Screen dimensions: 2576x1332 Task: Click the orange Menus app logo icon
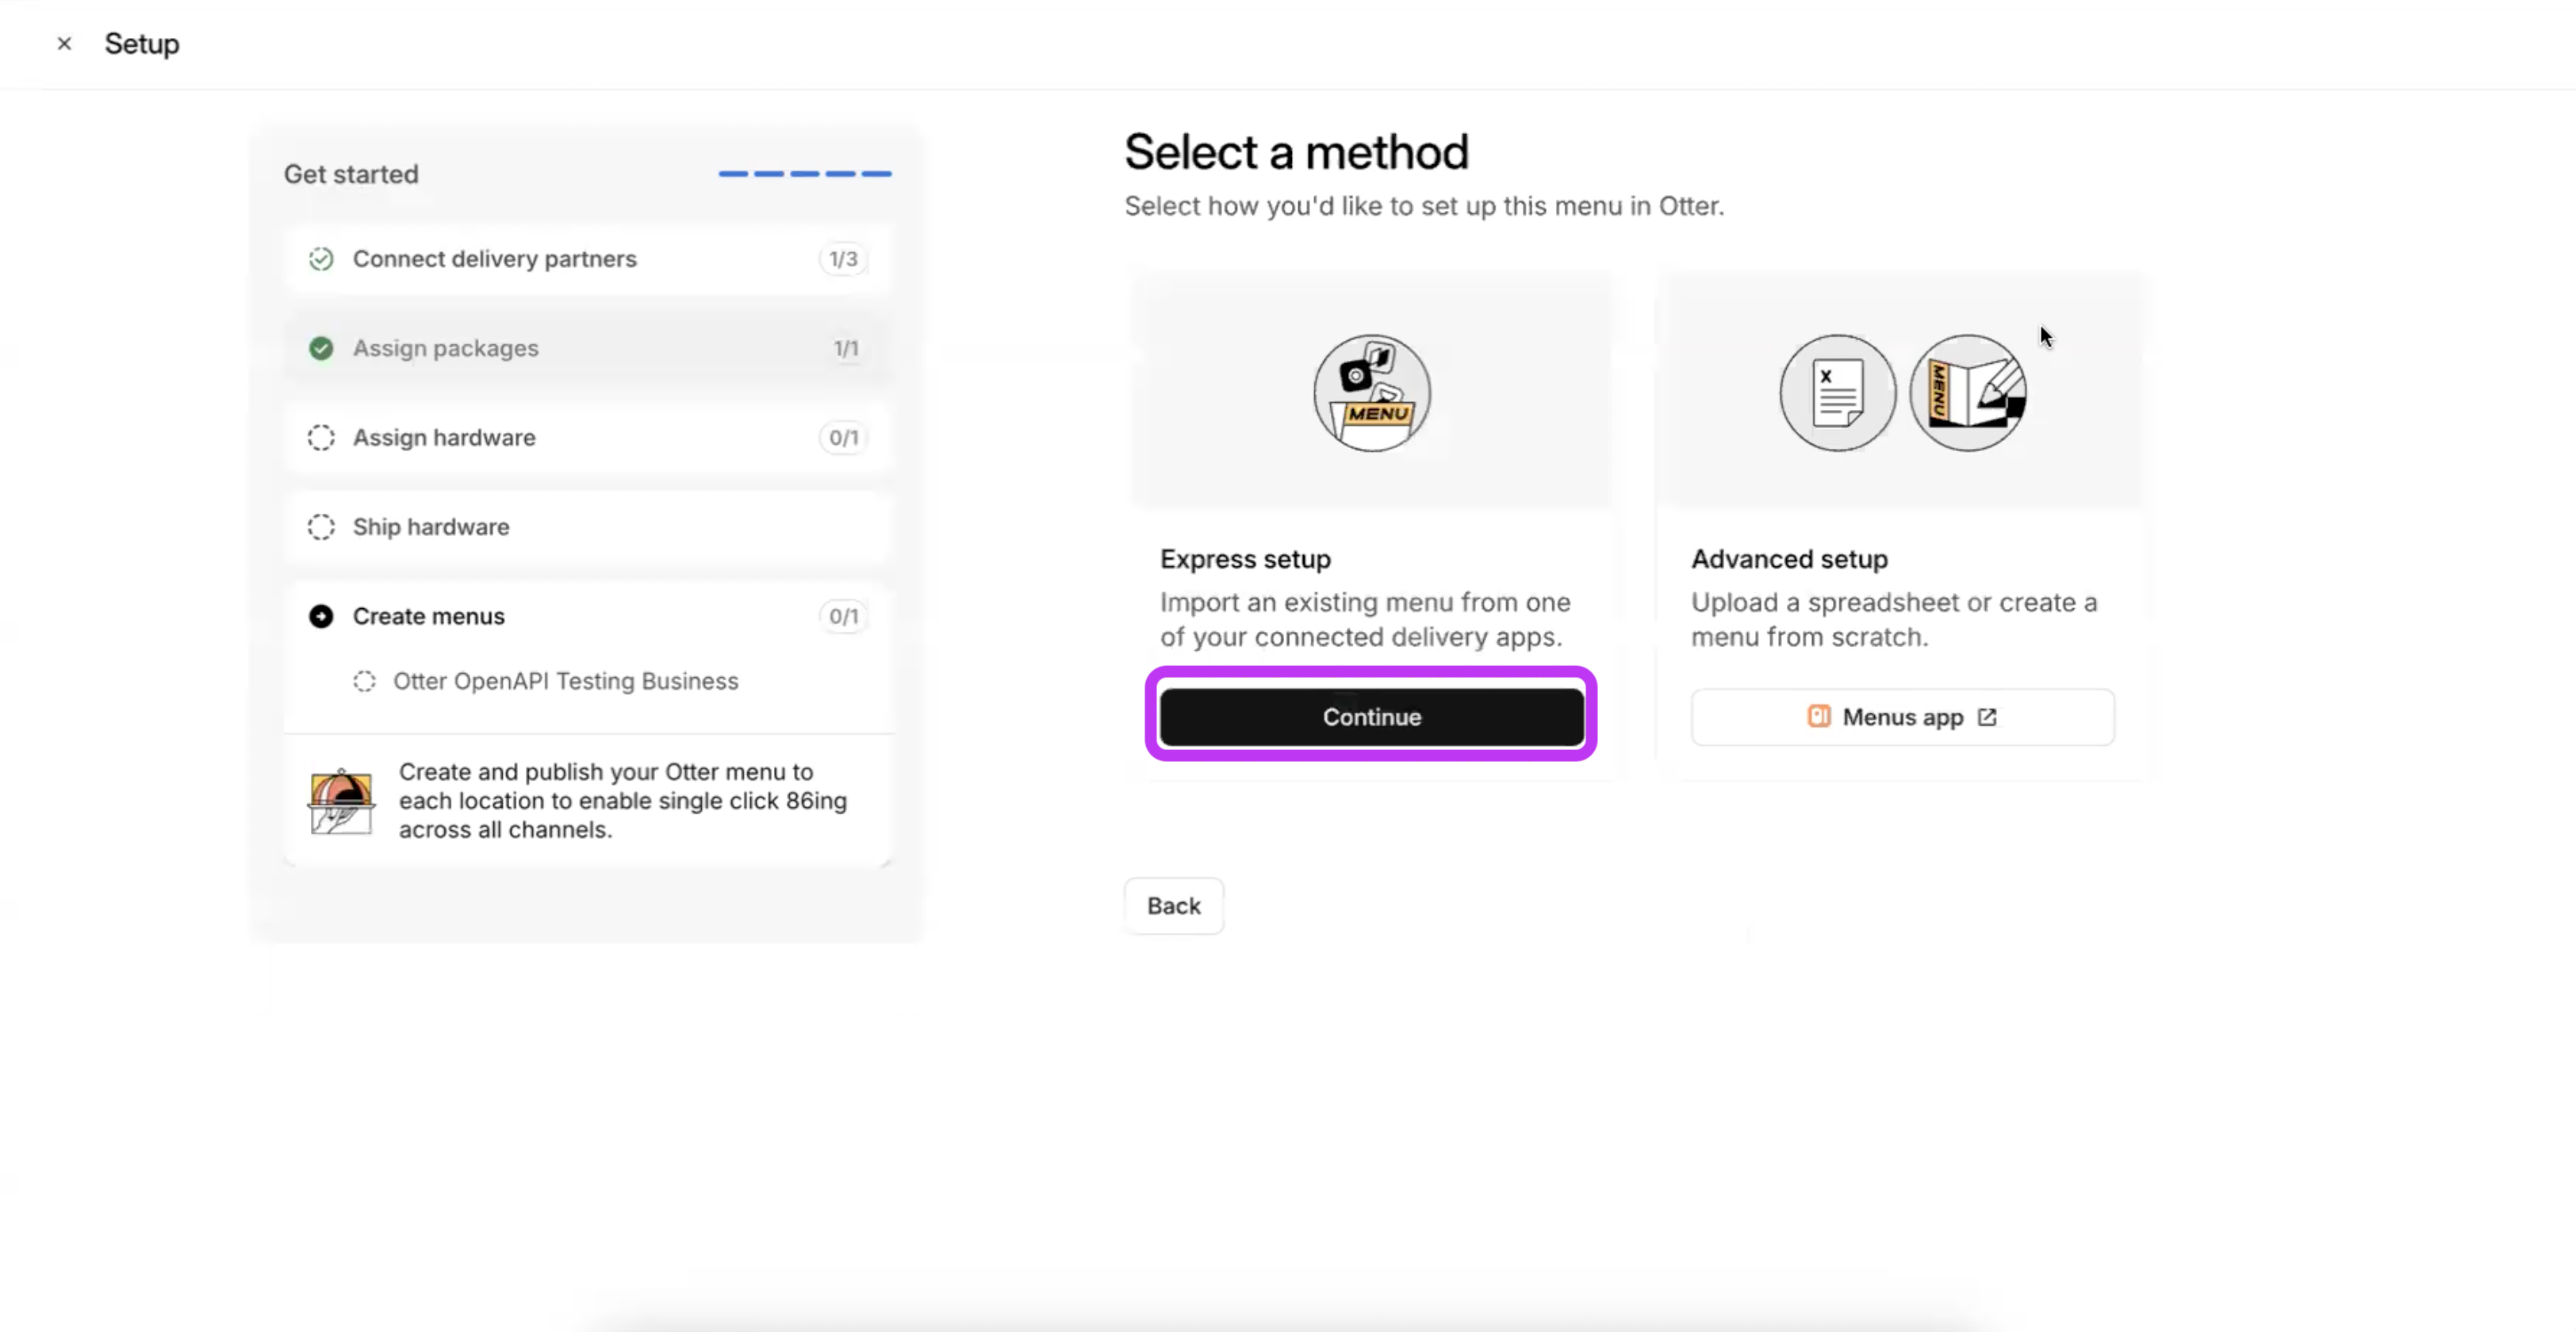[x=1818, y=717]
